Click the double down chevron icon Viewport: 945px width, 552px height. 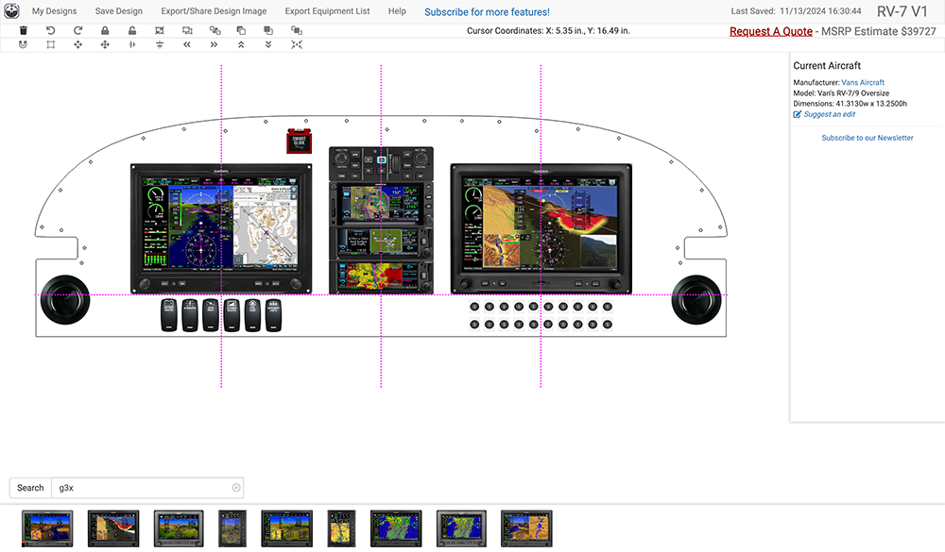coord(268,44)
